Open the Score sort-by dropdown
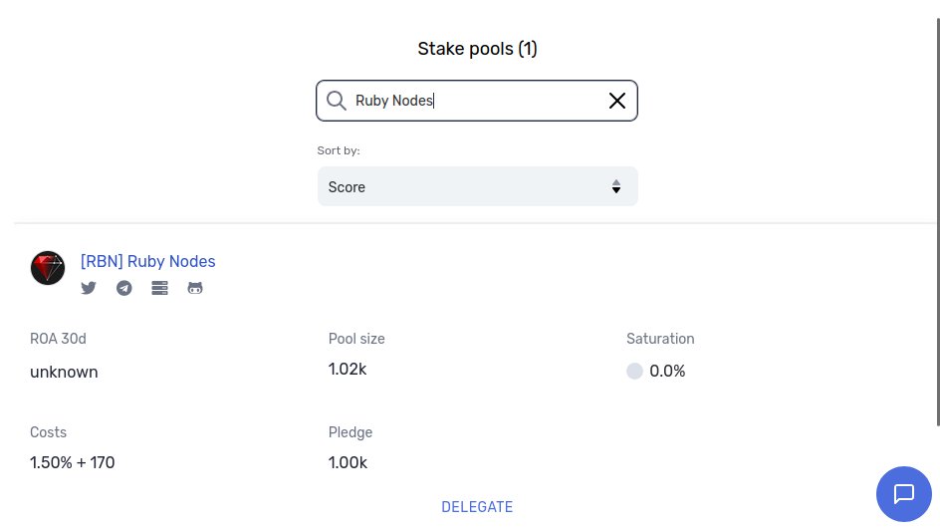 coord(478,186)
